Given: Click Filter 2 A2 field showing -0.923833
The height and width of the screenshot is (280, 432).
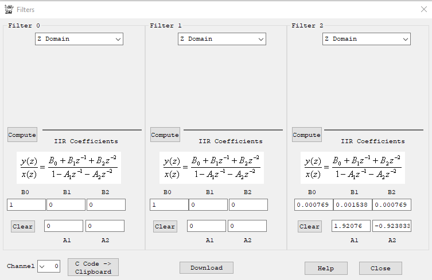Looking at the screenshot, I should 391,226.
